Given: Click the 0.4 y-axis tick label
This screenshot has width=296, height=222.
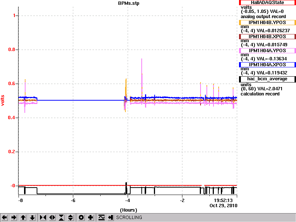Looking at the screenshot, I should (12, 118).
